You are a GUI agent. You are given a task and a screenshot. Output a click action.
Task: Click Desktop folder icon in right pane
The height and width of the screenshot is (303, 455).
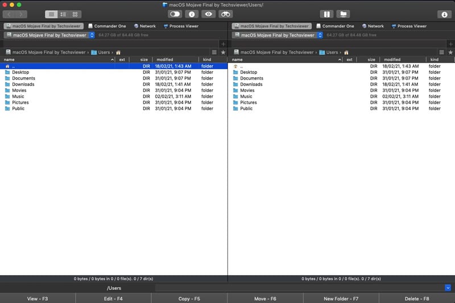235,73
